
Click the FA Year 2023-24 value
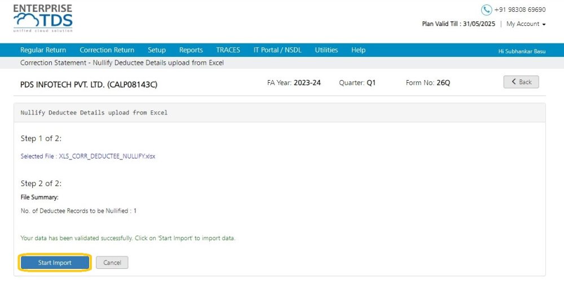click(307, 83)
